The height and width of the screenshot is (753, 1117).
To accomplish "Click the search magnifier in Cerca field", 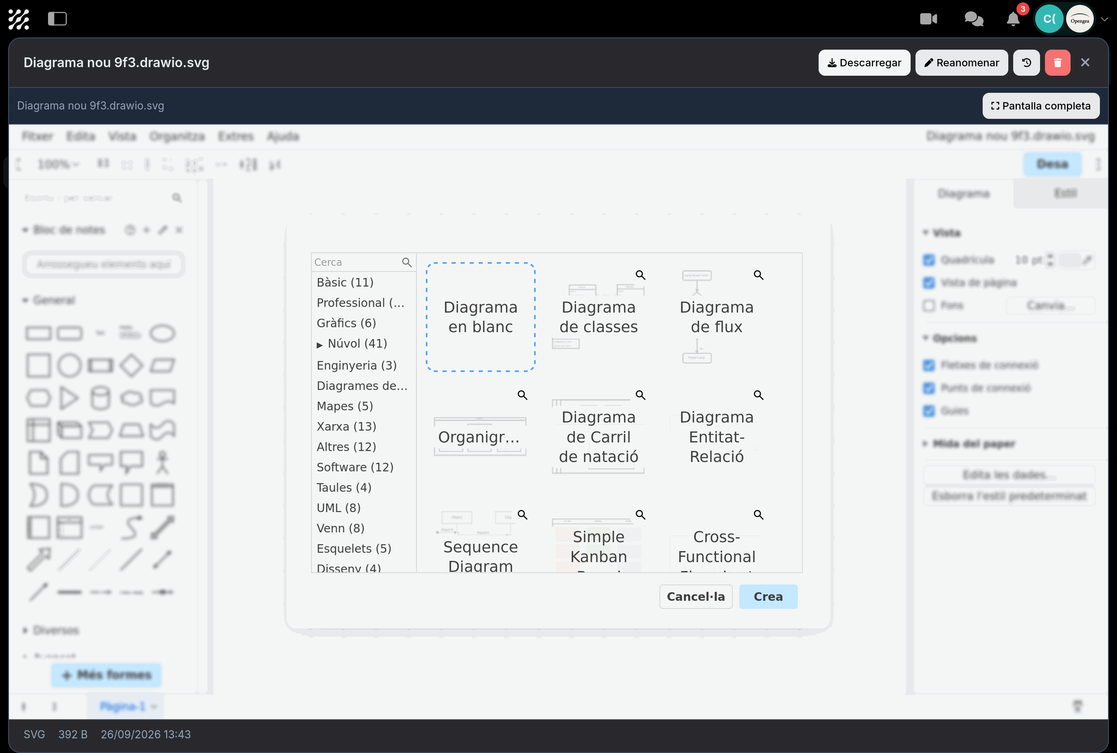I will [406, 262].
